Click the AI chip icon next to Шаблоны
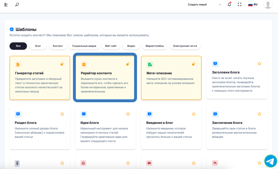 click(12, 29)
